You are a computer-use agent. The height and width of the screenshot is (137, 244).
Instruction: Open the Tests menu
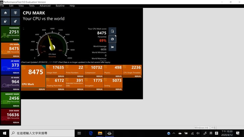click(32, 6)
